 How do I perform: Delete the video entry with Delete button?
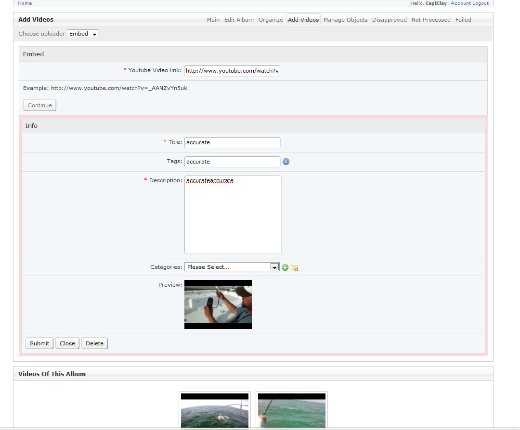[94, 343]
